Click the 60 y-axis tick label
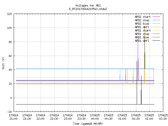168x126 pixels. pyautogui.click(x=10, y=56)
